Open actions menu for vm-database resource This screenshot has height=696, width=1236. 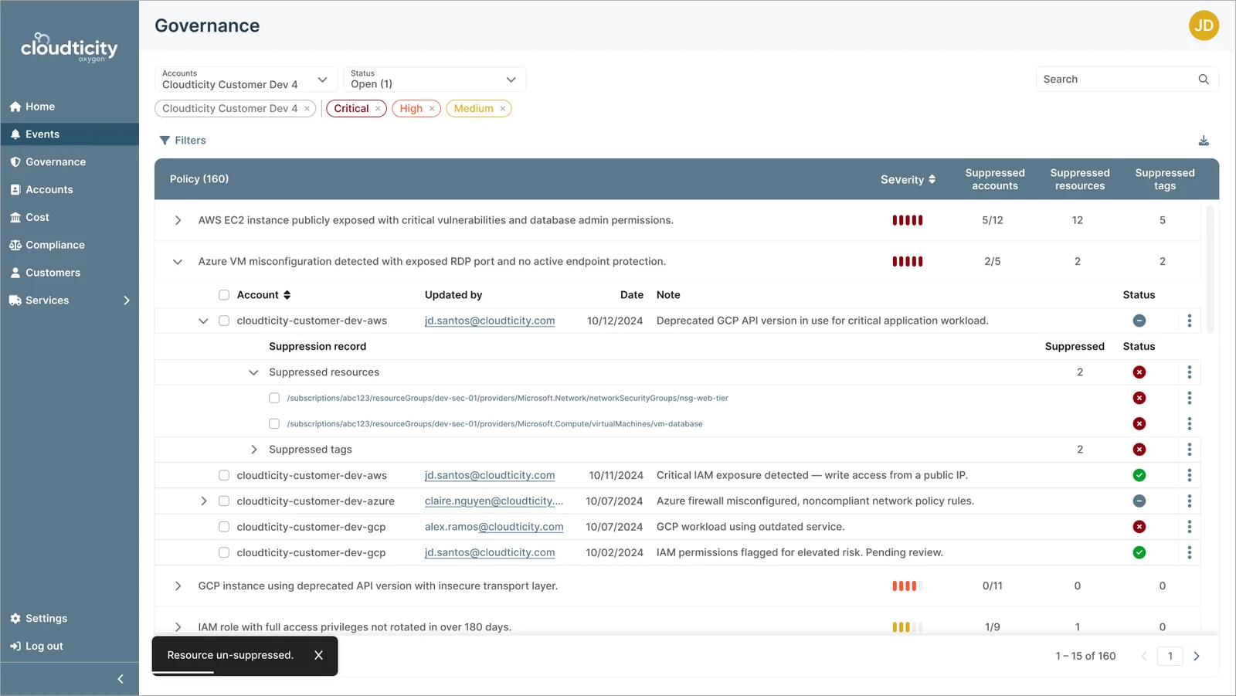[1190, 423]
